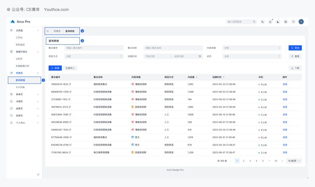Click the 新建 button

pos(55,68)
